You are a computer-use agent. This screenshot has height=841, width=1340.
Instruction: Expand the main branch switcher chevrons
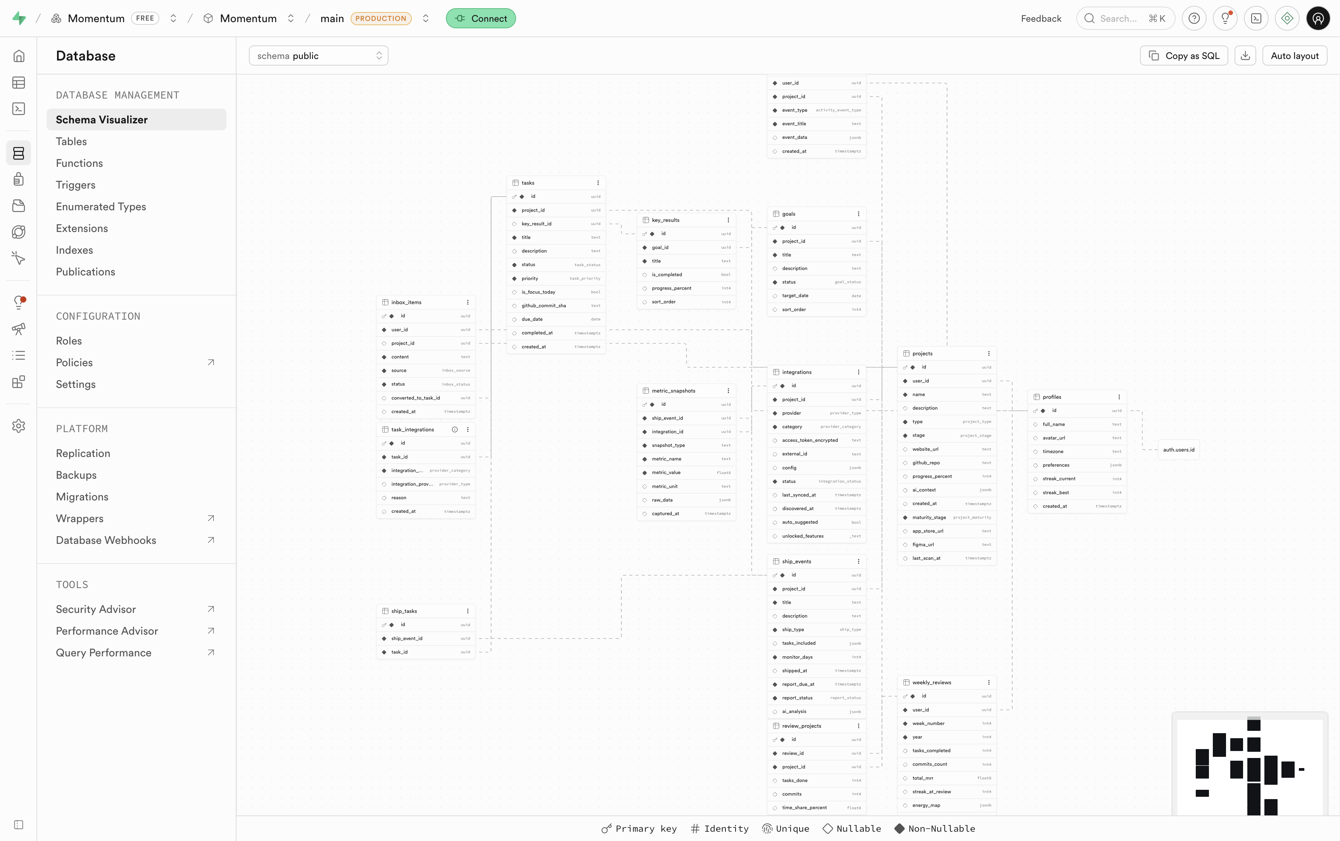(x=426, y=18)
